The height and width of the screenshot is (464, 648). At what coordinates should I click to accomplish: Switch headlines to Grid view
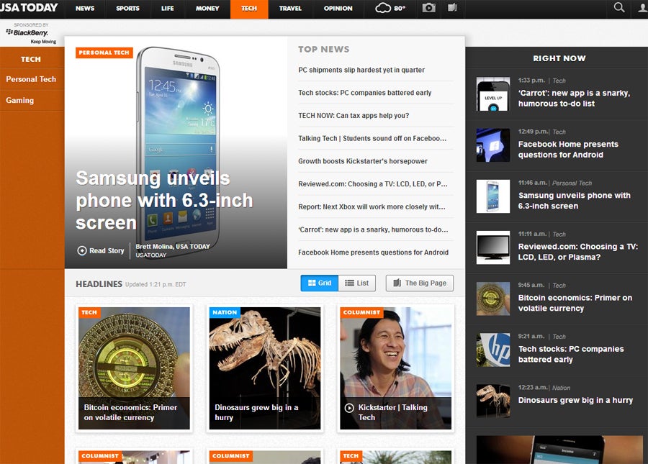click(x=320, y=283)
